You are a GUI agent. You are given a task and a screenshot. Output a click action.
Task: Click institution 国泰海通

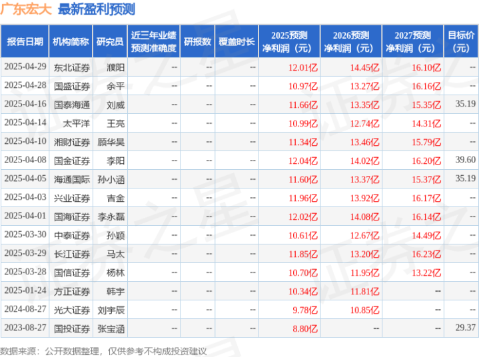[72, 105]
